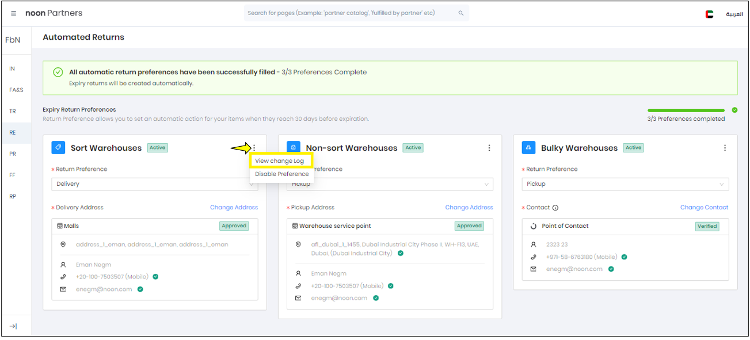Click info icon next to Contact label
This screenshot has height=340, width=750.
(555, 208)
